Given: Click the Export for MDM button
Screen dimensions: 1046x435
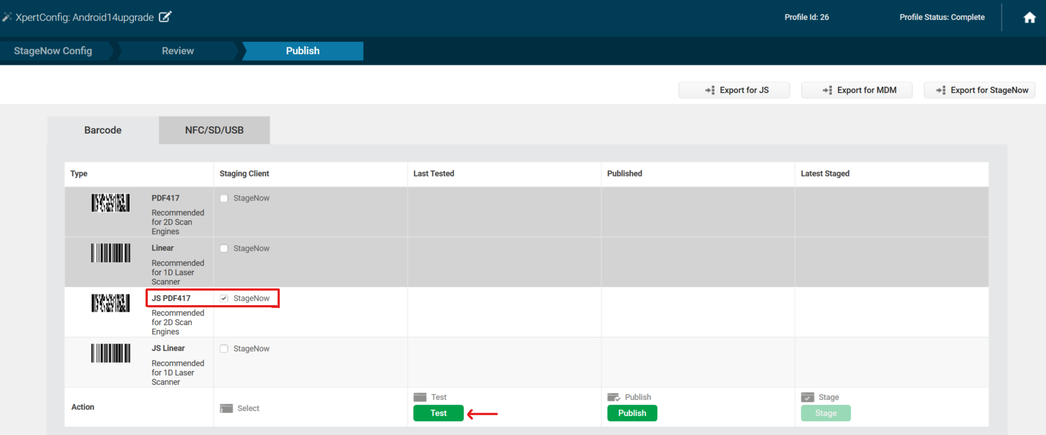Looking at the screenshot, I should coord(856,90).
